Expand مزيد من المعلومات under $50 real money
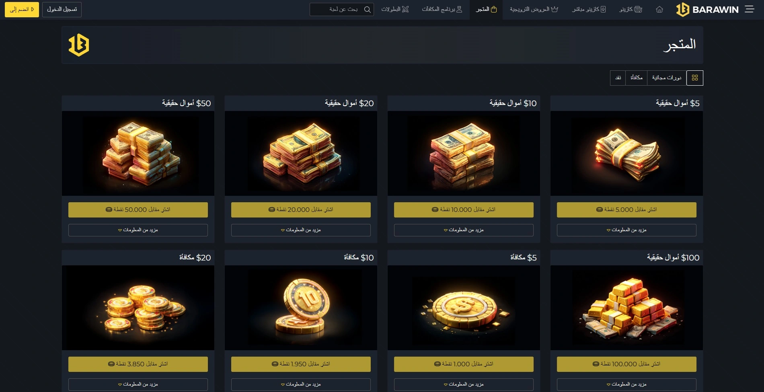The width and height of the screenshot is (764, 392). pyautogui.click(x=138, y=230)
